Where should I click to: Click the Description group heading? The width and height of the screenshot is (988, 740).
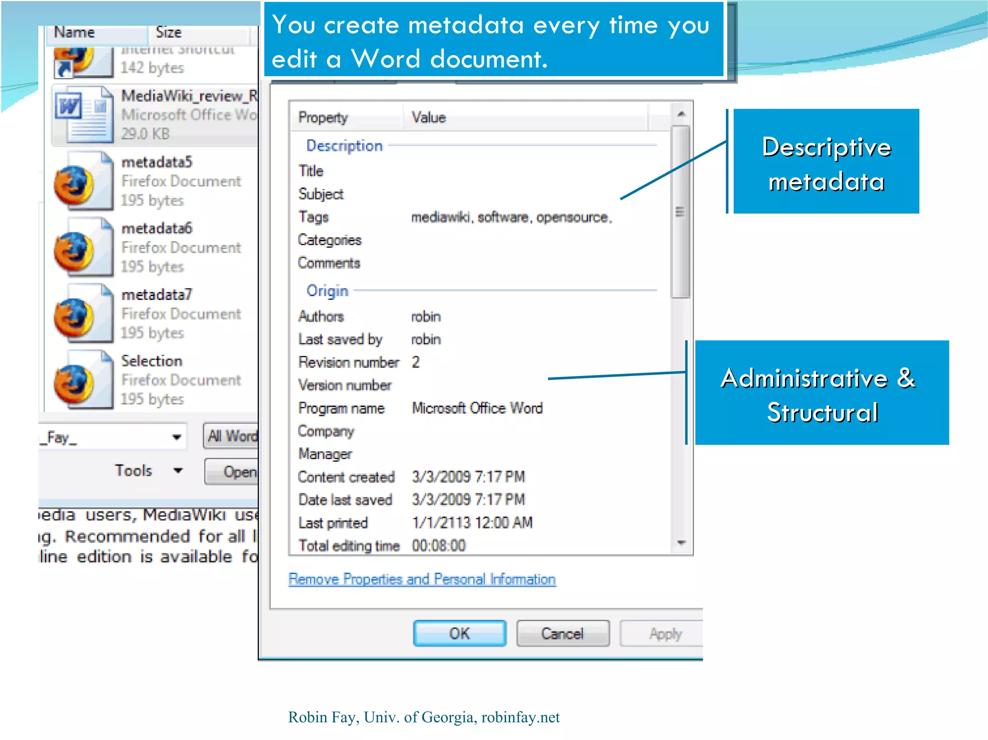(x=344, y=146)
